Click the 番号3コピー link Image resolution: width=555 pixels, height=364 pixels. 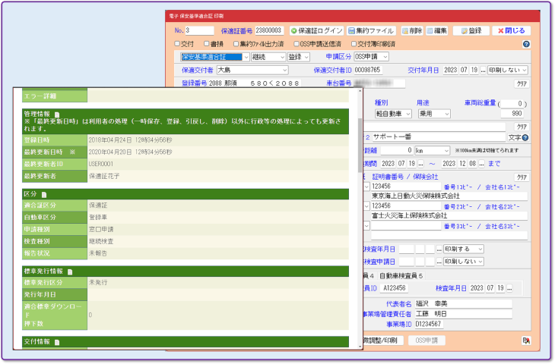458,226
